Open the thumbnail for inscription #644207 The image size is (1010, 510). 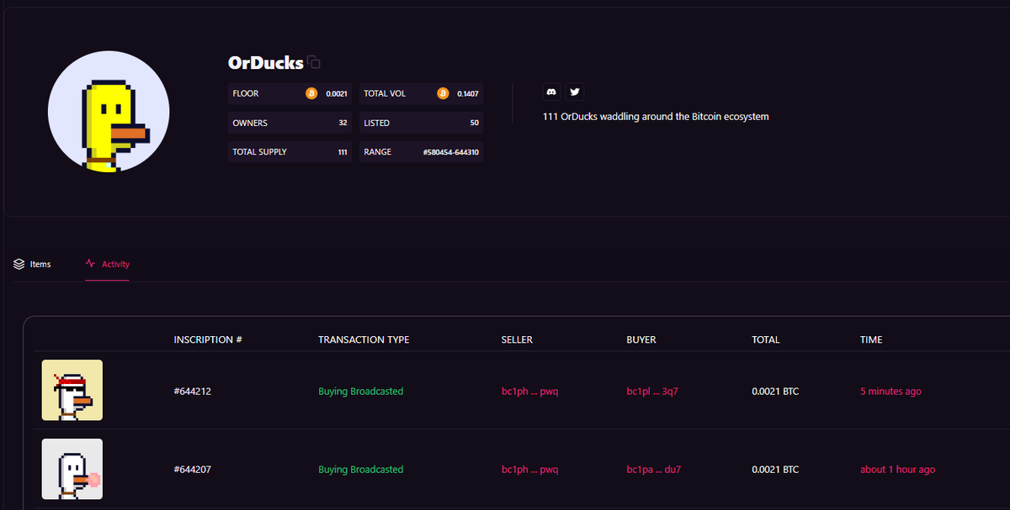(x=72, y=469)
